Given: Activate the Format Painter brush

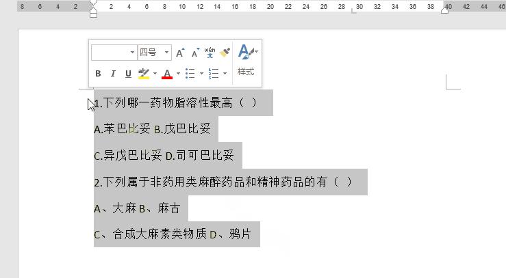Looking at the screenshot, I should [225, 53].
